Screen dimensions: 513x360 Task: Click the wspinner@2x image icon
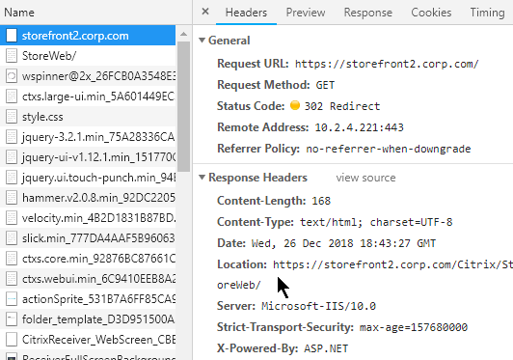click(x=12, y=76)
